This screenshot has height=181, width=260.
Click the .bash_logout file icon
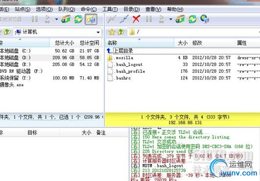(x=110, y=64)
